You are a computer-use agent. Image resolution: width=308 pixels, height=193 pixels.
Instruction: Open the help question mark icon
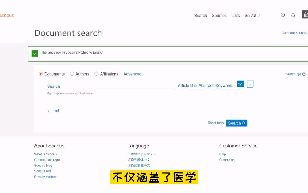click(283, 15)
